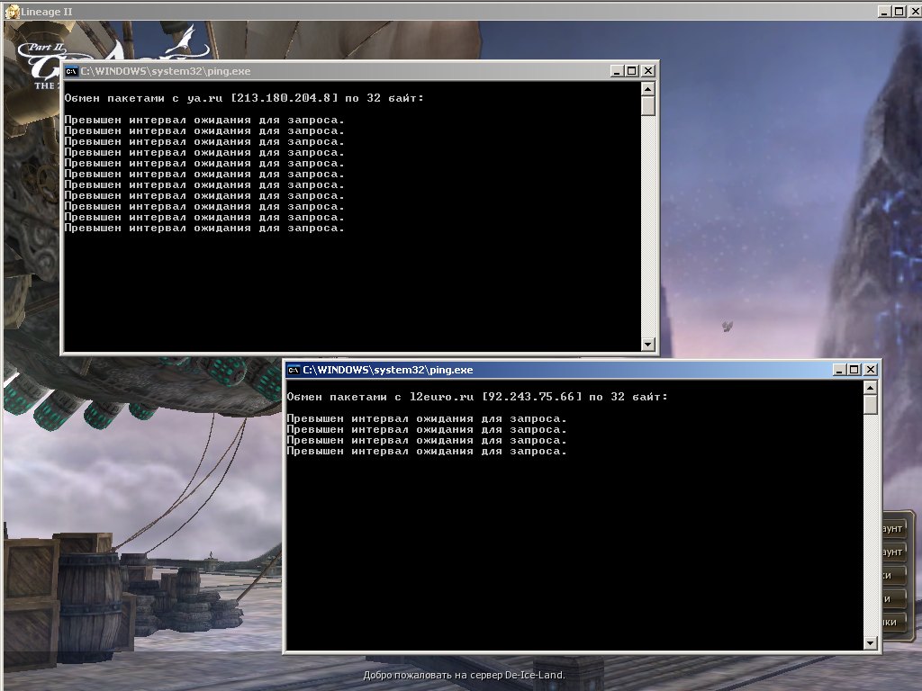Minimize the l2euro.ru ping console window
Viewport: 922px width, 691px height.
[838, 370]
